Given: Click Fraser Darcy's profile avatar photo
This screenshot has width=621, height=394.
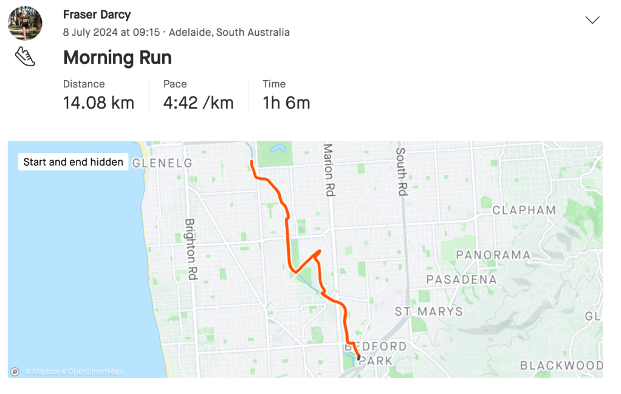Looking at the screenshot, I should point(25,24).
